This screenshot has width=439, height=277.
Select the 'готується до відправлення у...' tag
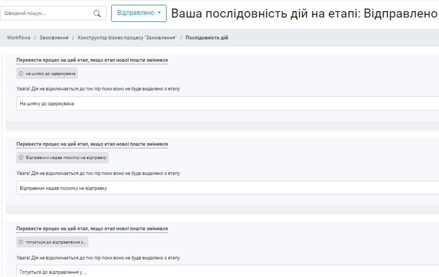[52, 242]
